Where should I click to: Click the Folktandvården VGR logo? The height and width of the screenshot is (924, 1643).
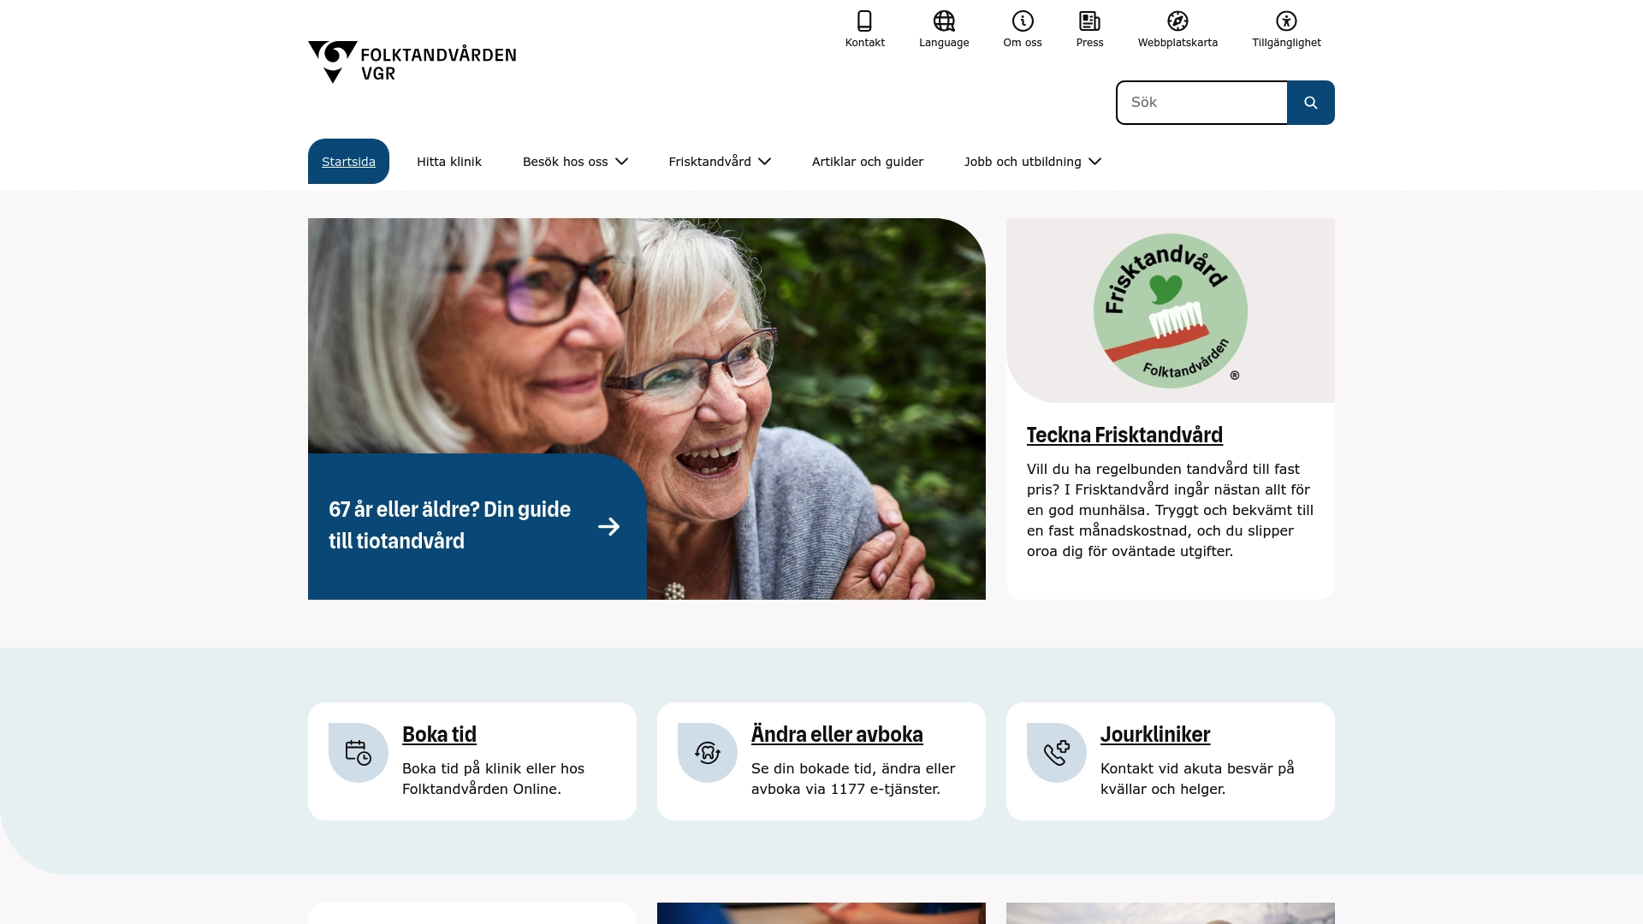(412, 62)
